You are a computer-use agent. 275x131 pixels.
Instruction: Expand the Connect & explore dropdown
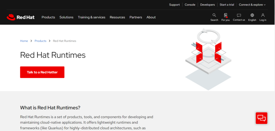coord(252,5)
